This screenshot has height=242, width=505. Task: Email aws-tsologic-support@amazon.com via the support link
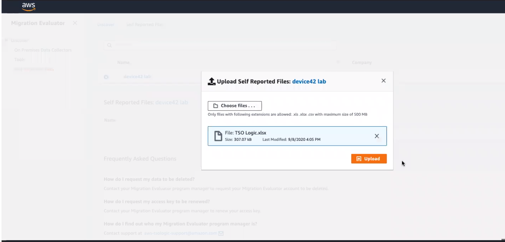coord(180,233)
